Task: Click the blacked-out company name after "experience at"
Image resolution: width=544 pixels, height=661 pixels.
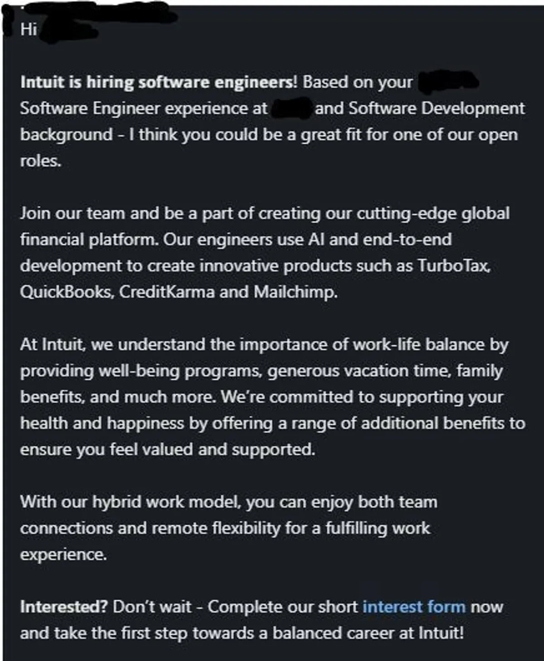Action: click(291, 109)
